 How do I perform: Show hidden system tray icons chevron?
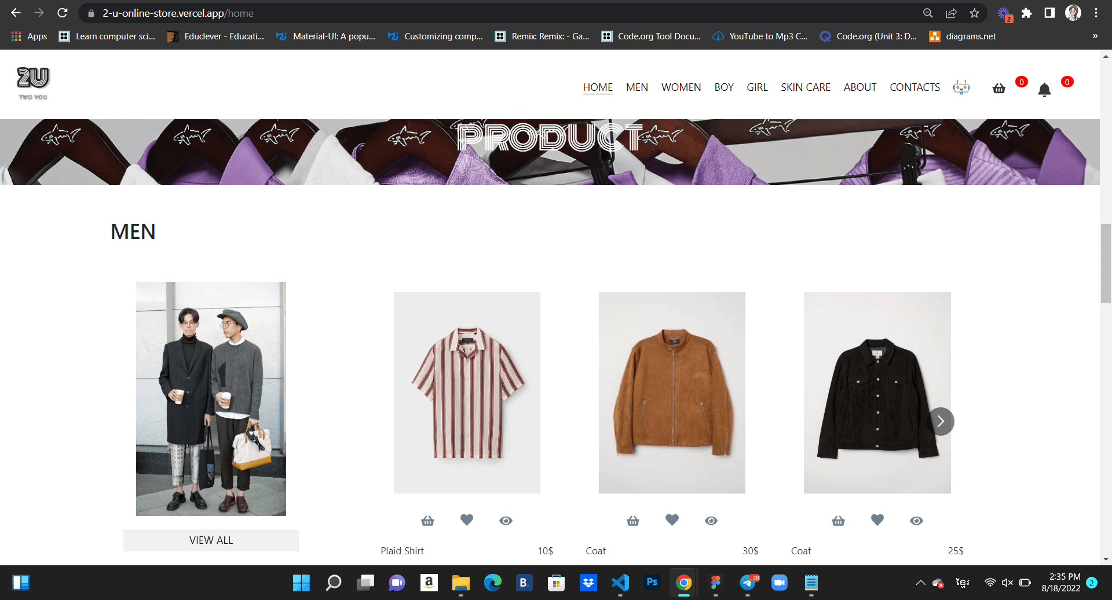(x=920, y=583)
